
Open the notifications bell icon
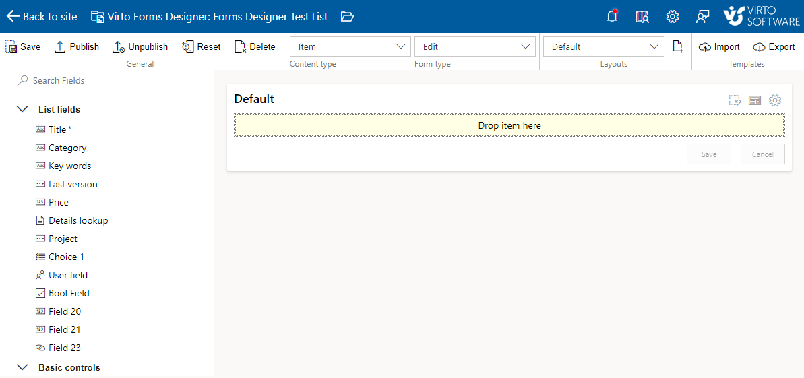pyautogui.click(x=612, y=16)
